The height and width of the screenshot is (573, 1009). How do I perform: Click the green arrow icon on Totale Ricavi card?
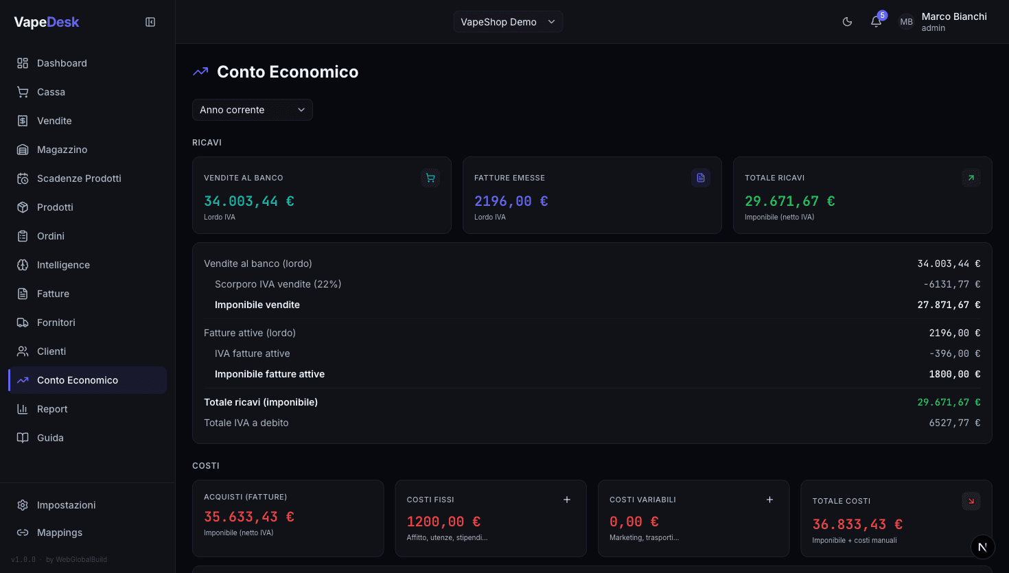coord(971,177)
